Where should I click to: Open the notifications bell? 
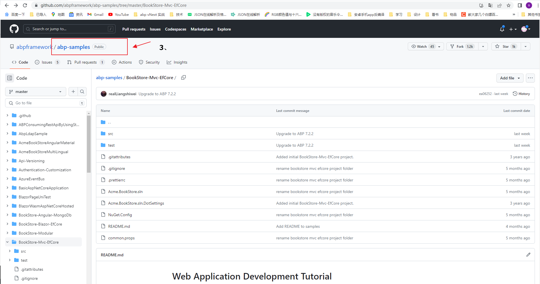pyautogui.click(x=502, y=29)
